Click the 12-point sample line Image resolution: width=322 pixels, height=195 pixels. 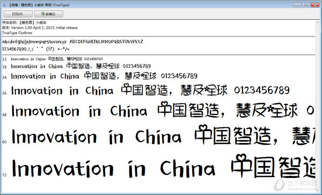(x=57, y=59)
